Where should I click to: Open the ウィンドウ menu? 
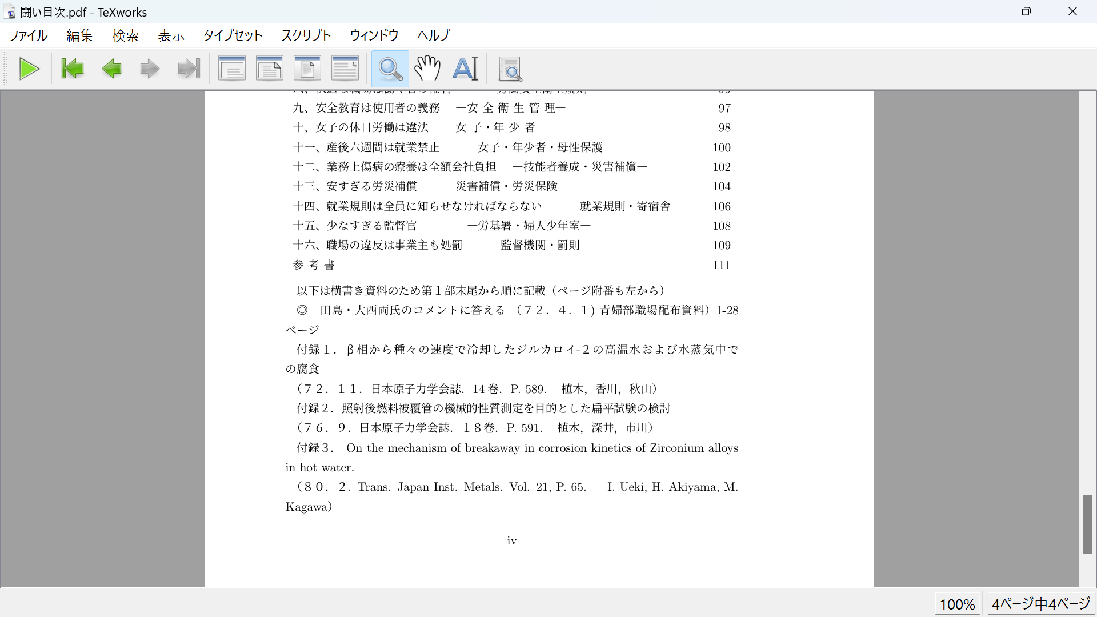[x=374, y=35]
